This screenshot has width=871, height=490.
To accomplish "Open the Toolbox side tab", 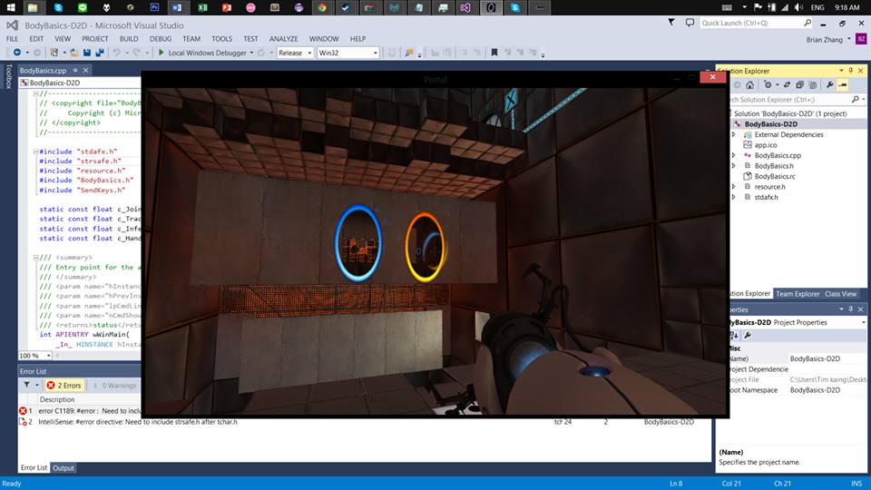I will click(x=8, y=76).
